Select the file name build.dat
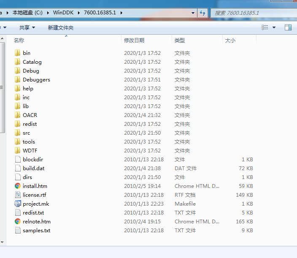The height and width of the screenshot is (258, 297). coord(33,168)
